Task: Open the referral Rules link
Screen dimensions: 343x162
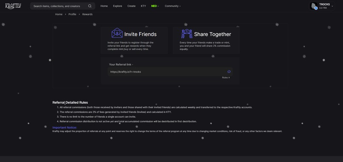Action: pos(226,78)
